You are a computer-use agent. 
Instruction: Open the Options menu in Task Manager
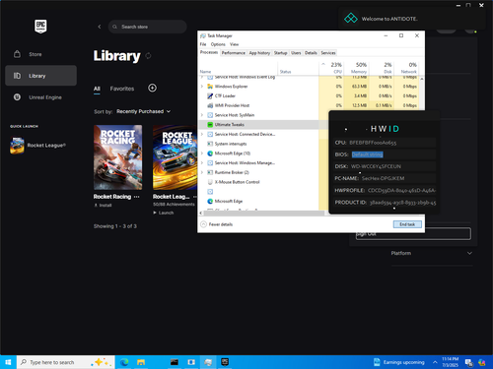coord(218,44)
